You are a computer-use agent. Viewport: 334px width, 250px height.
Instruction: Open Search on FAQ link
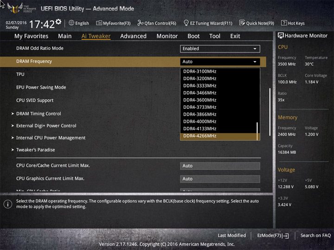click(x=315, y=235)
